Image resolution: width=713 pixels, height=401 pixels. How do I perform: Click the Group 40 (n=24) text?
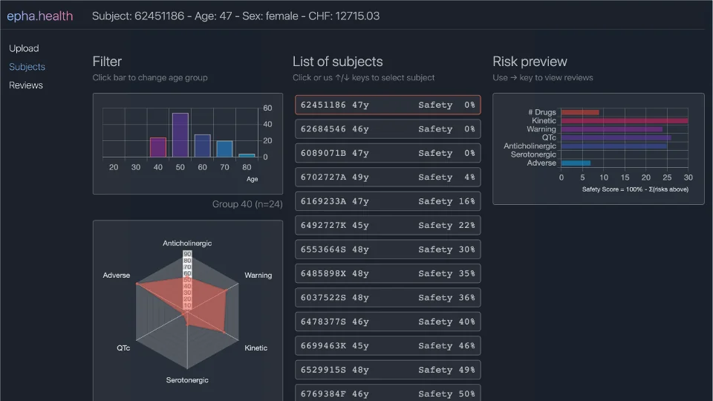click(247, 204)
